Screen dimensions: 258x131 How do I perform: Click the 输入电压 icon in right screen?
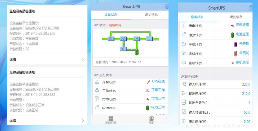(x=184, y=84)
